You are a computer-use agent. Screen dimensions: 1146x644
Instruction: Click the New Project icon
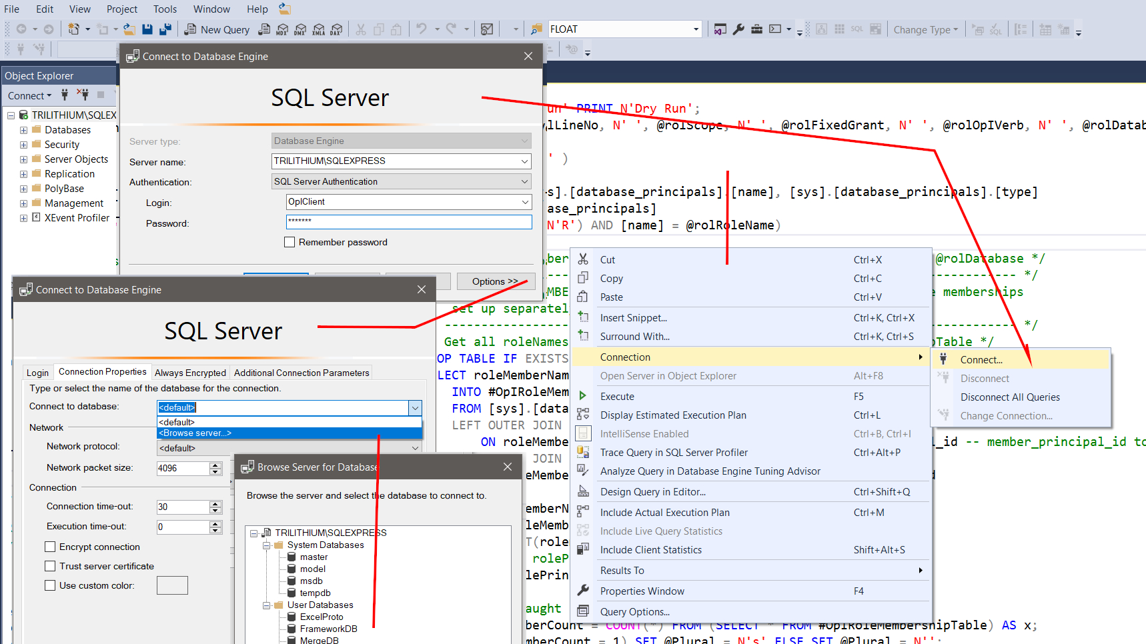[x=73, y=29]
